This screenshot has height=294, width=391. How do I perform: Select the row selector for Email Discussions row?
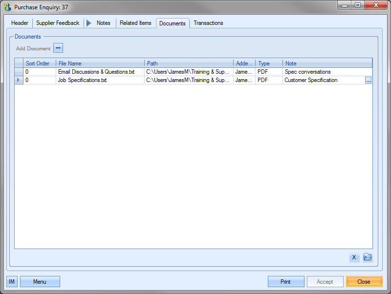click(19, 72)
